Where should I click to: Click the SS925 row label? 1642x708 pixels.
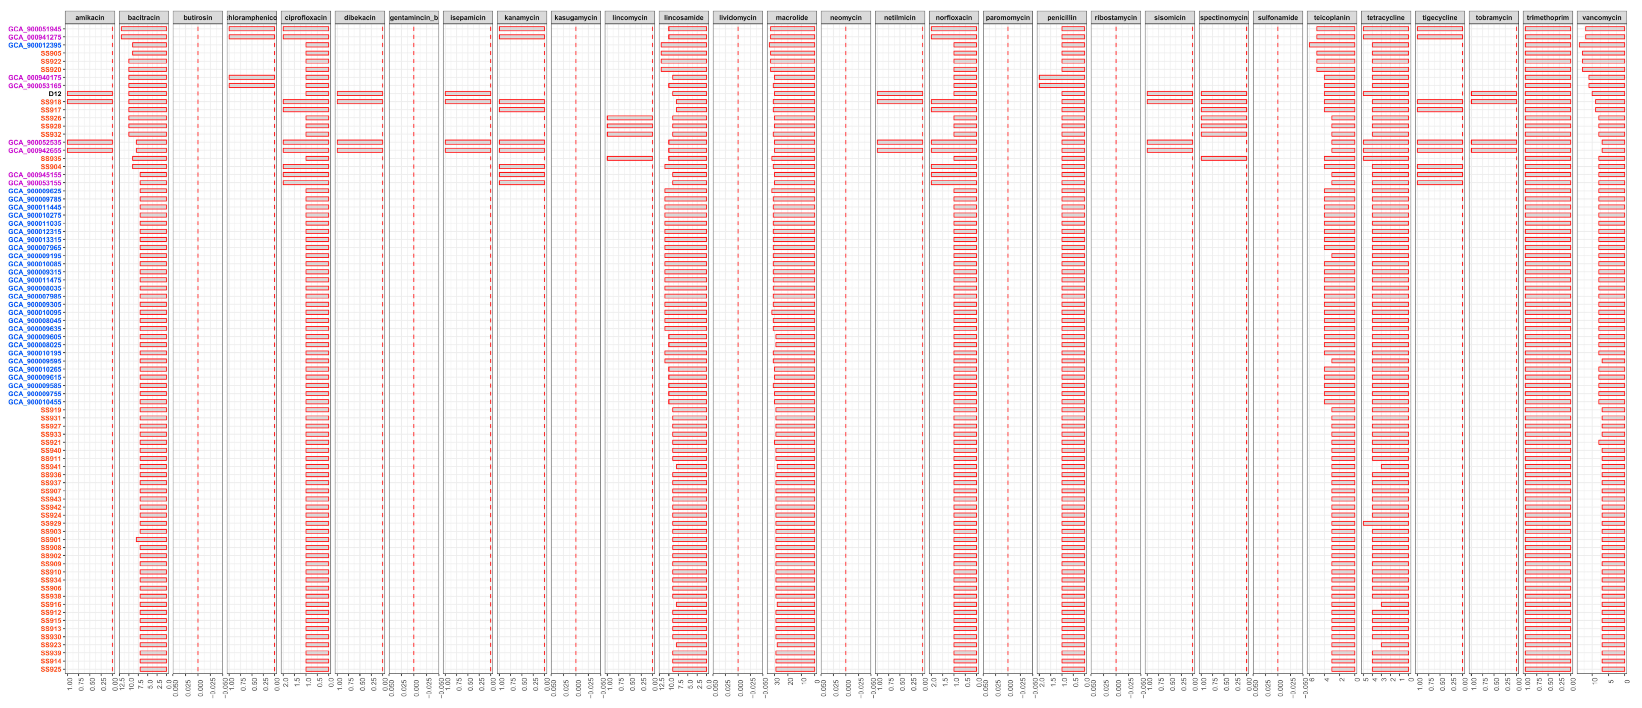click(x=51, y=669)
